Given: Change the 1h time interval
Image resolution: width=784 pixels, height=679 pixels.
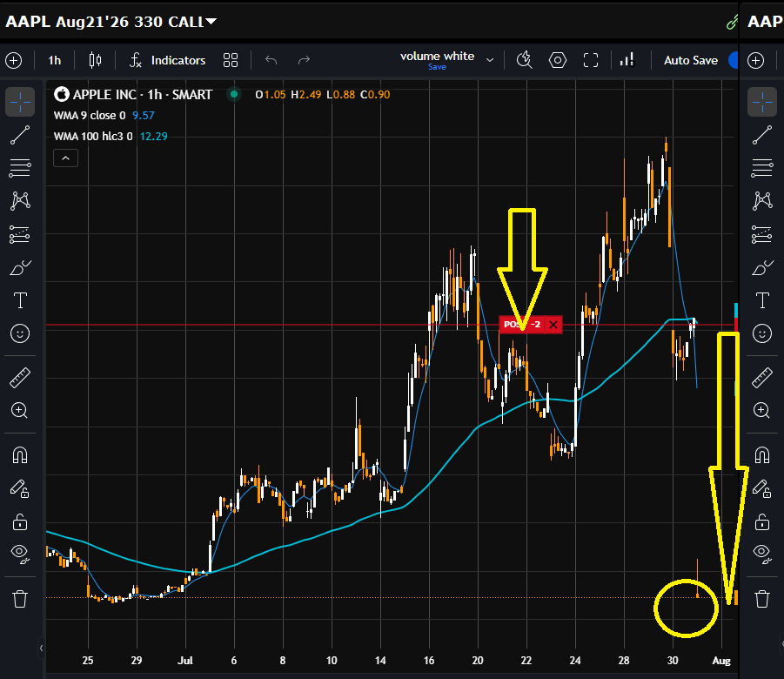Looking at the screenshot, I should (54, 61).
